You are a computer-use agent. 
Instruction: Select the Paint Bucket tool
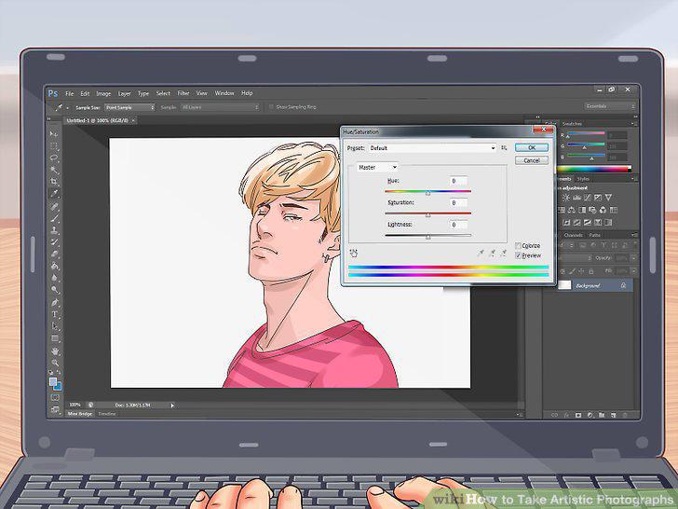point(54,266)
